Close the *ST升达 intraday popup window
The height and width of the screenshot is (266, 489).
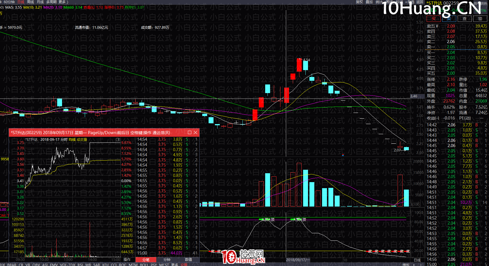pos(195,132)
